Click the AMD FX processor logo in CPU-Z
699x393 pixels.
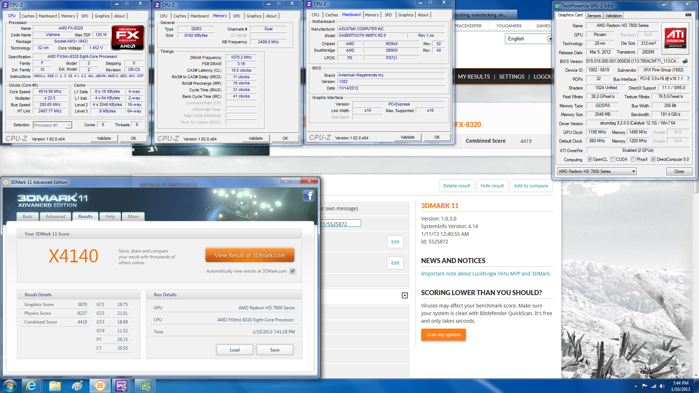pos(127,37)
